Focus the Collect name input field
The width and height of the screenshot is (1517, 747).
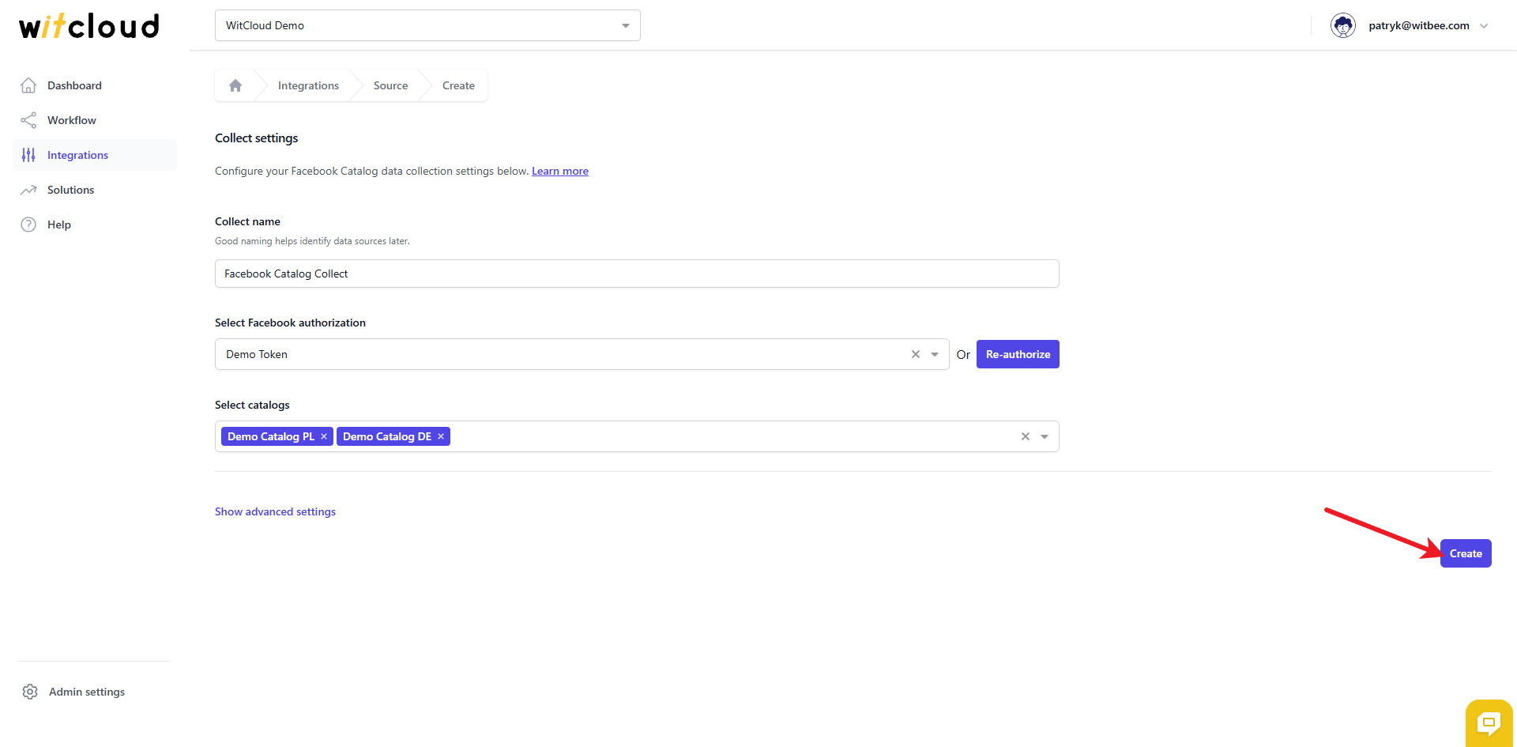tap(637, 274)
